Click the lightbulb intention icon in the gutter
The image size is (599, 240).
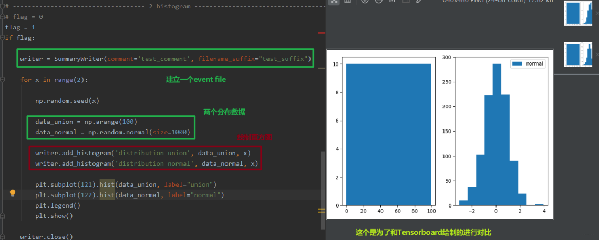(13, 193)
